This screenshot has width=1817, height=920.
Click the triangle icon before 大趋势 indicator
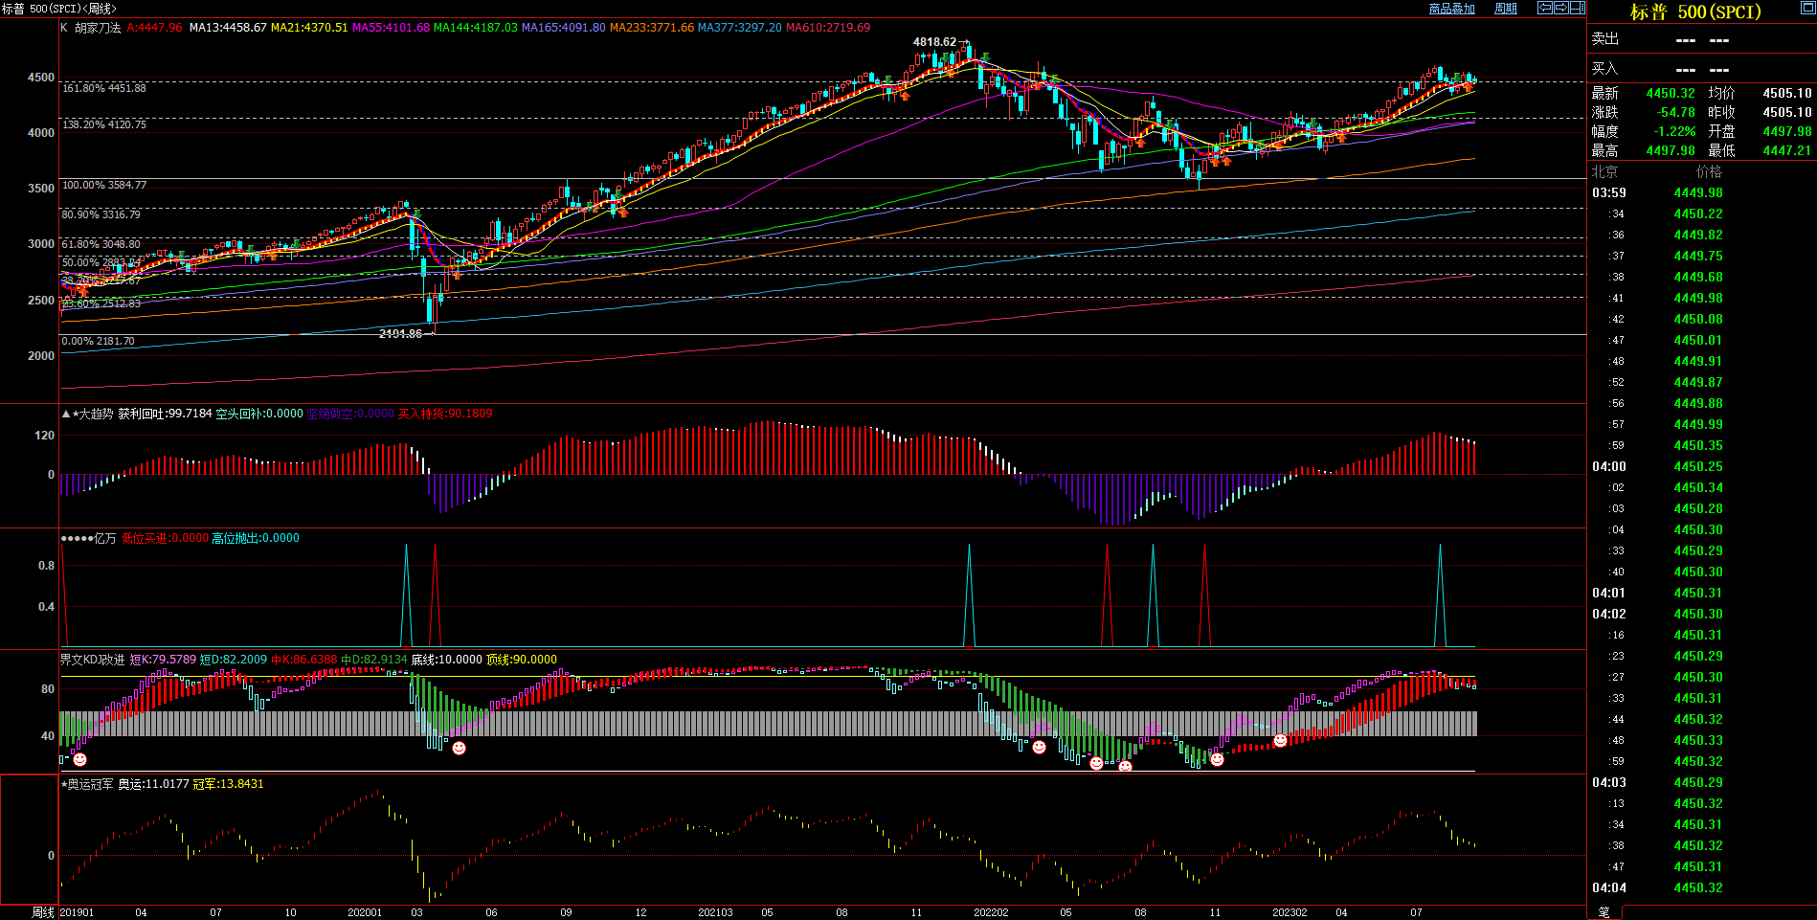(65, 414)
